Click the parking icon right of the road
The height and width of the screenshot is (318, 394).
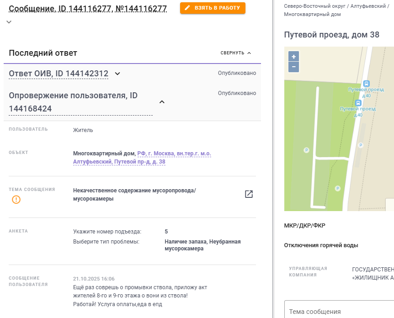[361, 145]
